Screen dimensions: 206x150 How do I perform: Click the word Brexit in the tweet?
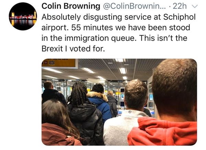[x=52, y=49]
